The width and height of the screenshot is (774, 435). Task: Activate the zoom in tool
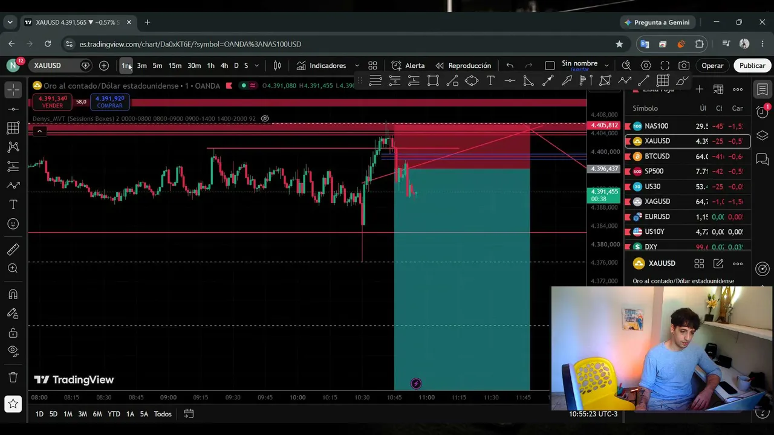[x=13, y=268]
